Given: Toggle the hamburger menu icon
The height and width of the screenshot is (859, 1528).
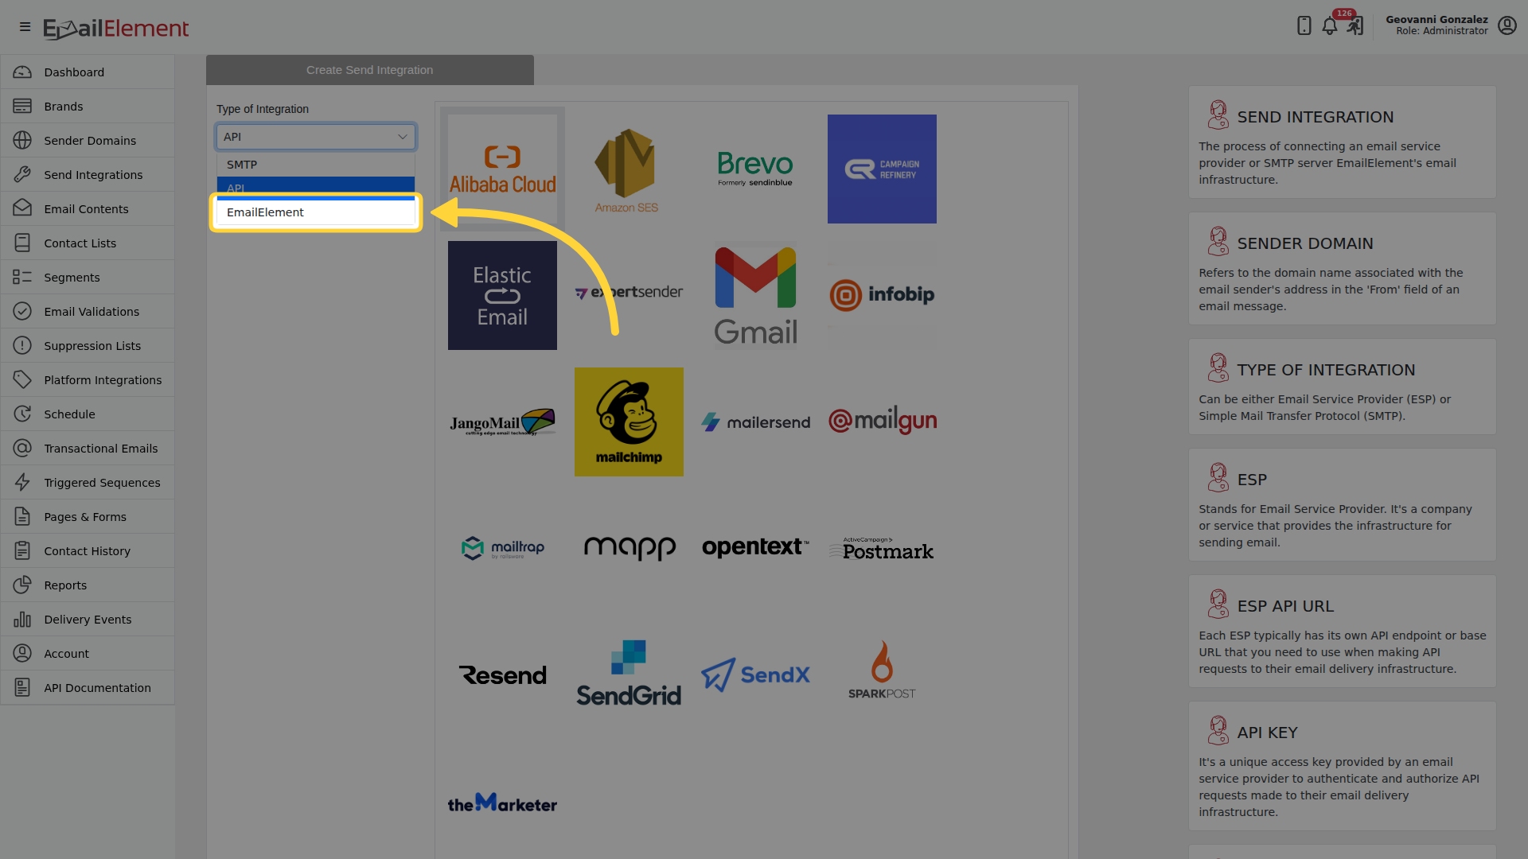Looking at the screenshot, I should [x=25, y=27].
